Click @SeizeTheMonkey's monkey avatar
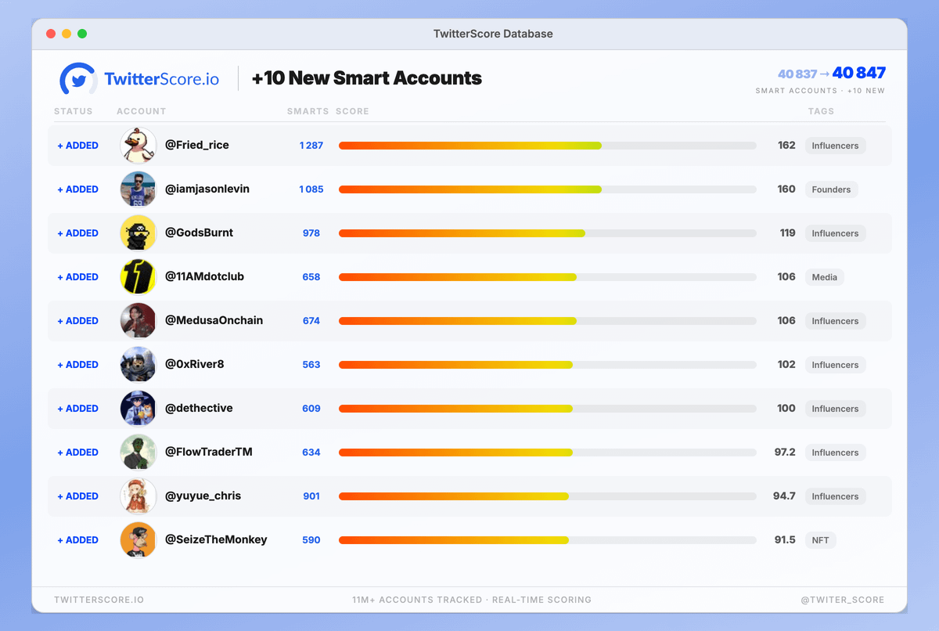Image resolution: width=939 pixels, height=631 pixels. point(138,539)
